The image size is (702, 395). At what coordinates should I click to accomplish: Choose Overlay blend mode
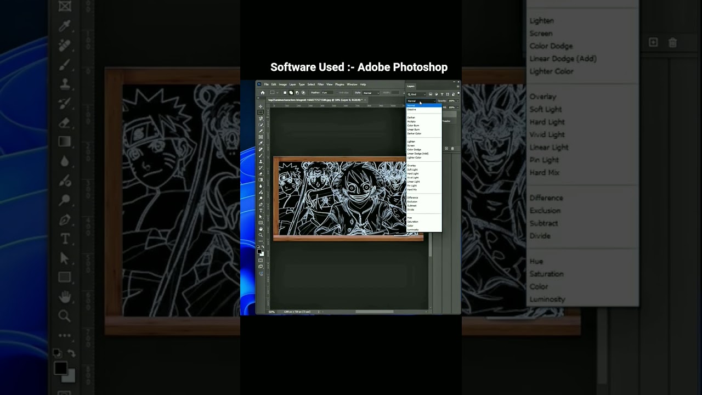tap(412, 166)
